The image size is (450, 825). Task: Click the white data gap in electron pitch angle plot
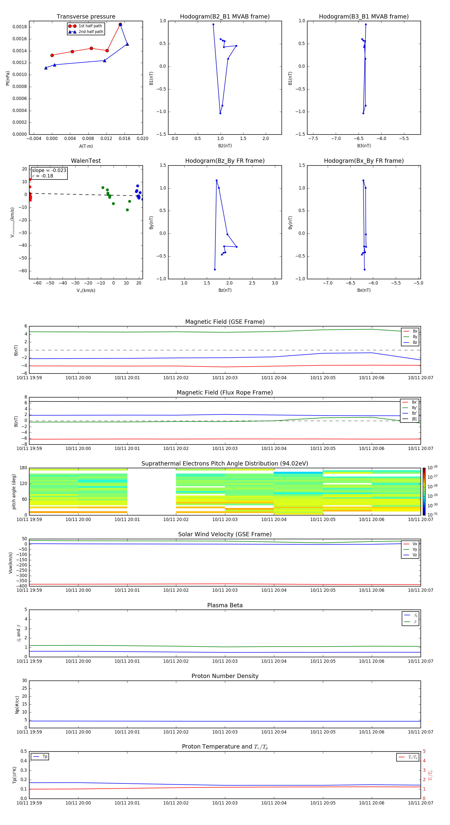tap(151, 491)
